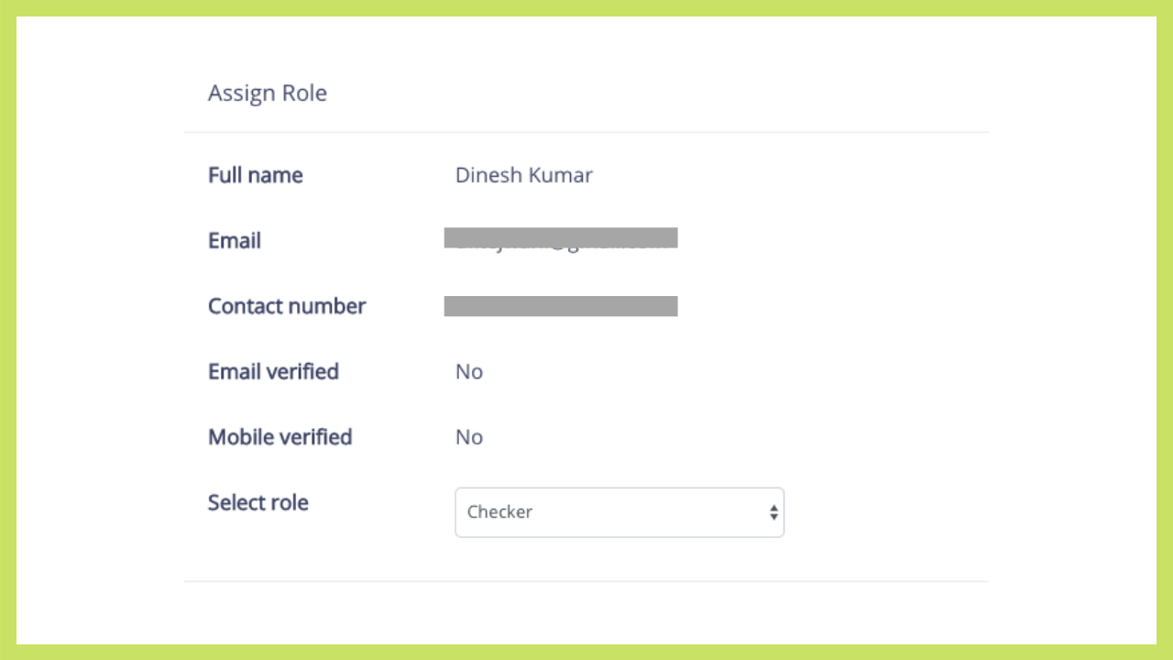Viewport: 1173px width, 660px height.
Task: Click the redacted email address value
Action: point(561,238)
